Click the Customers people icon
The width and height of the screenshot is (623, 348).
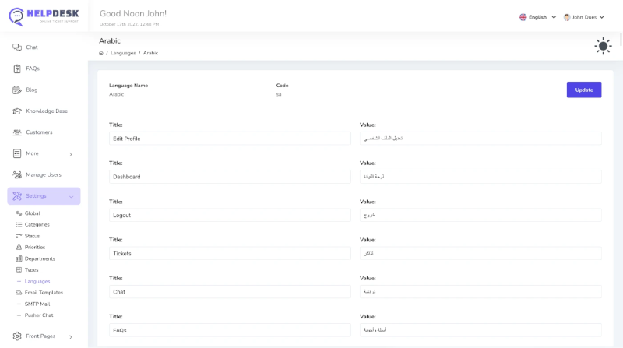17,132
